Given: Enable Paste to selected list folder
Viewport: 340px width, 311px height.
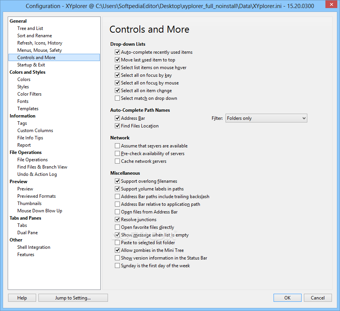Looking at the screenshot, I should 117,243.
